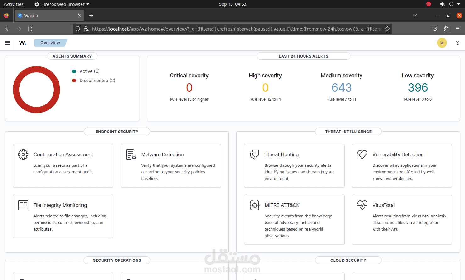The width and height of the screenshot is (465, 280).
Task: Open the help icon in top right
Action: point(457,43)
